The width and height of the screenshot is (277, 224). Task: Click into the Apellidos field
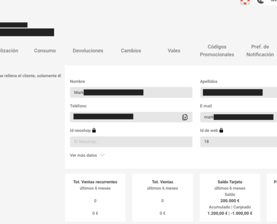click(238, 92)
